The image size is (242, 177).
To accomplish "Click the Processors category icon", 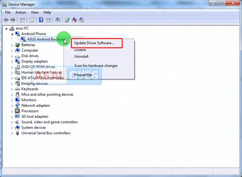I will pos(17,111).
